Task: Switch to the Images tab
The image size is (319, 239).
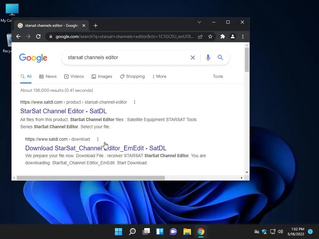Action: tap(102, 77)
